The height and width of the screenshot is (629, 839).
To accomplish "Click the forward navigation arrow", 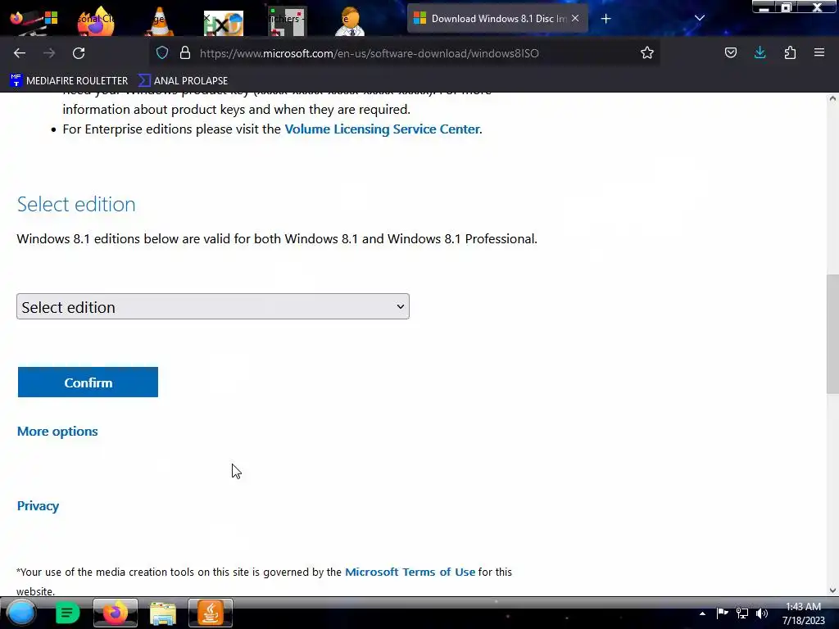I will [x=49, y=53].
